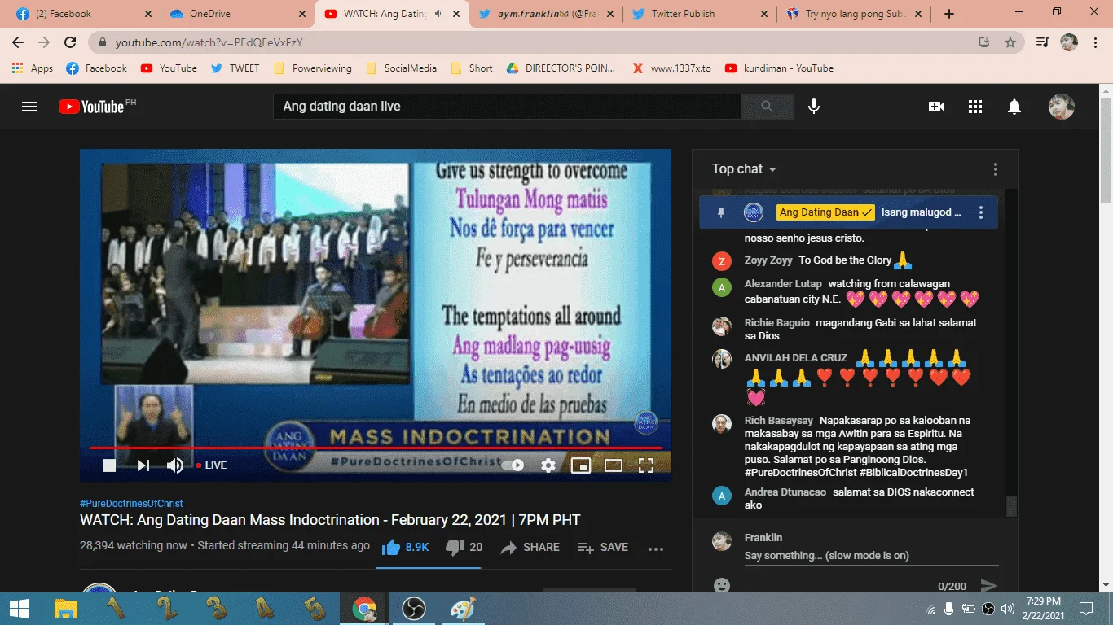
Task: Like the video (8.9K)
Action: [x=405, y=548]
